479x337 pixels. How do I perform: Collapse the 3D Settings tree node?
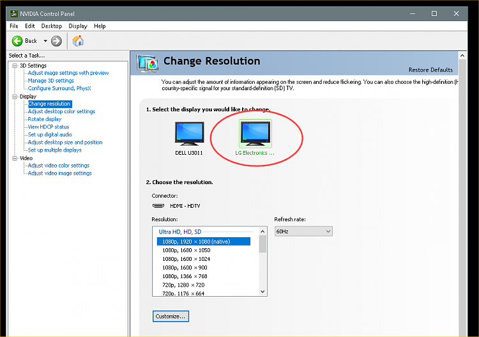click(15, 65)
